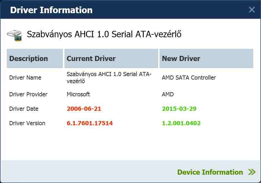The width and height of the screenshot is (261, 183).
Task: Select the Driver Date row label
Action: click(24, 109)
